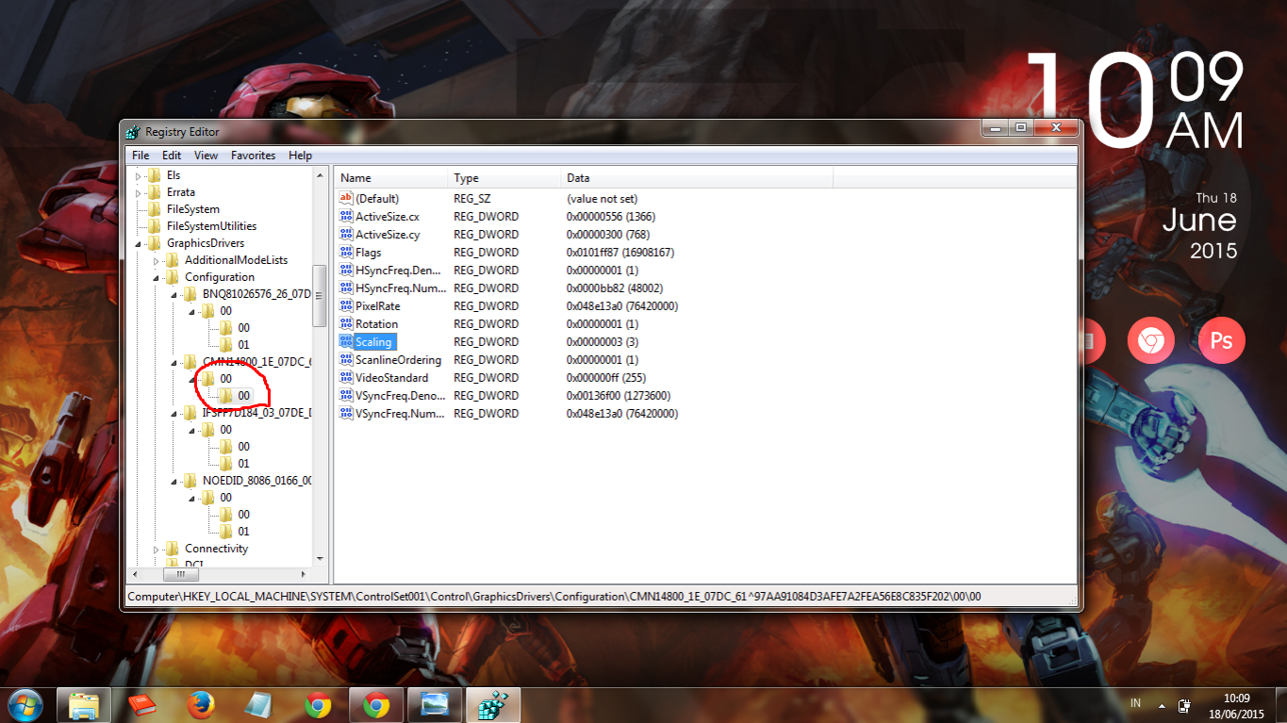The height and width of the screenshot is (723, 1287).
Task: Click the IN language indicator in tray
Action: tap(1135, 704)
